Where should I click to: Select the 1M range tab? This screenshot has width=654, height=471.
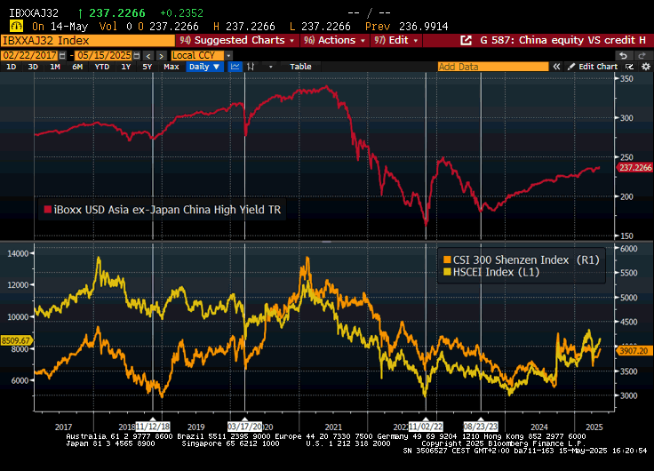[54, 67]
